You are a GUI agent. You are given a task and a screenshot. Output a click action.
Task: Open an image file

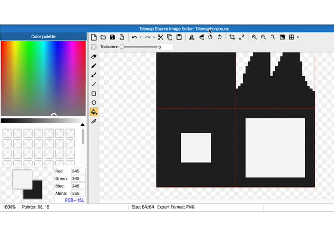tap(103, 38)
